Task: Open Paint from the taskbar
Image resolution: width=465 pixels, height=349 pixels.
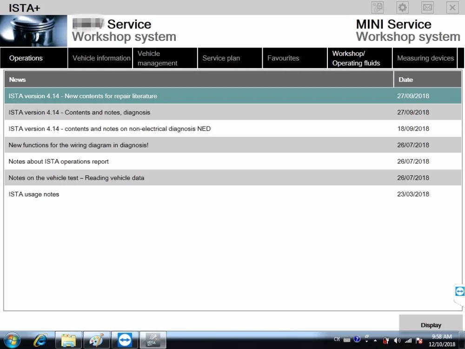Action: tap(97, 340)
